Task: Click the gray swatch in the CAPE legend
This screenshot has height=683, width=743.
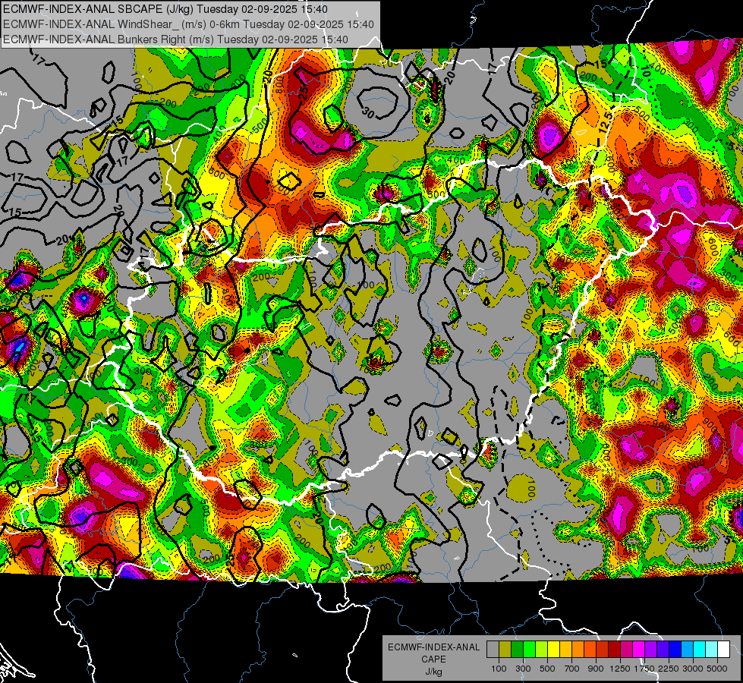Action: pyautogui.click(x=493, y=649)
